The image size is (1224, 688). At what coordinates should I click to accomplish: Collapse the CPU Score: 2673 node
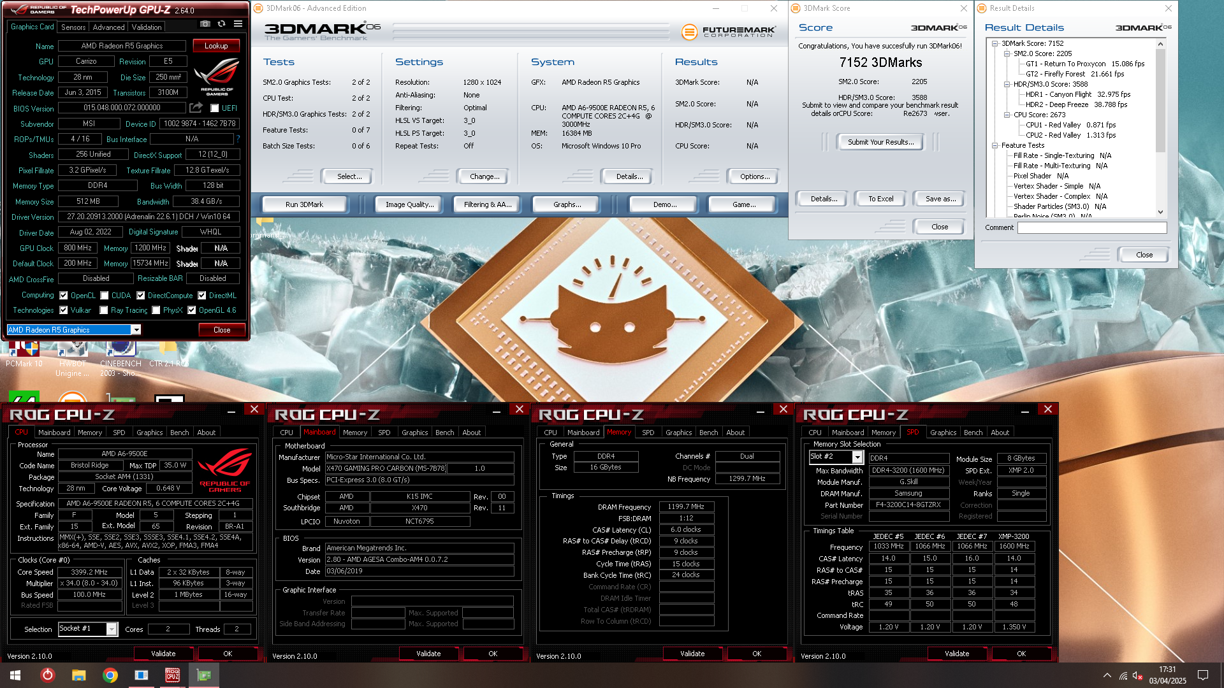point(1007,115)
